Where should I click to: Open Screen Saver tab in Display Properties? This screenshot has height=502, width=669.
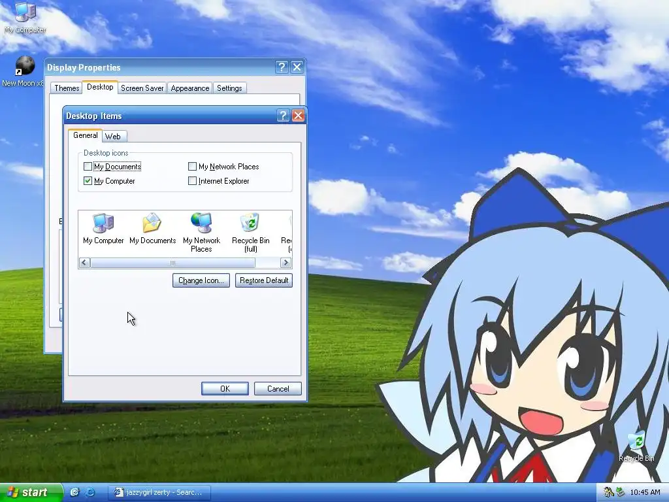coord(142,88)
